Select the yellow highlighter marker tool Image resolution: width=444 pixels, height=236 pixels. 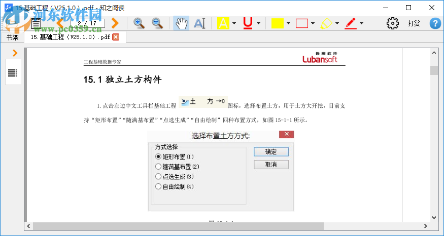[x=326, y=23]
